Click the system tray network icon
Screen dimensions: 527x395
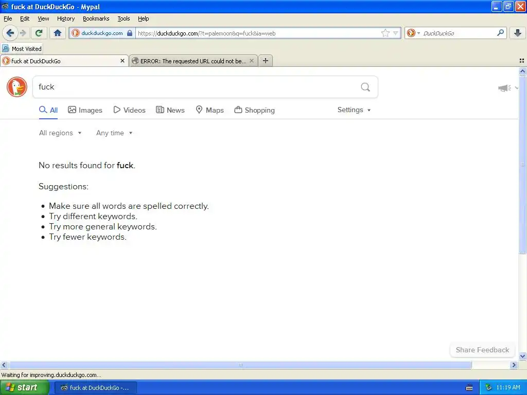click(488, 388)
